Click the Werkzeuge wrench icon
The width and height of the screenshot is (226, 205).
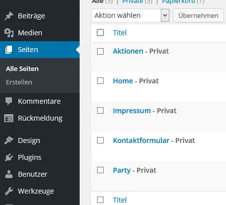pyautogui.click(x=9, y=191)
